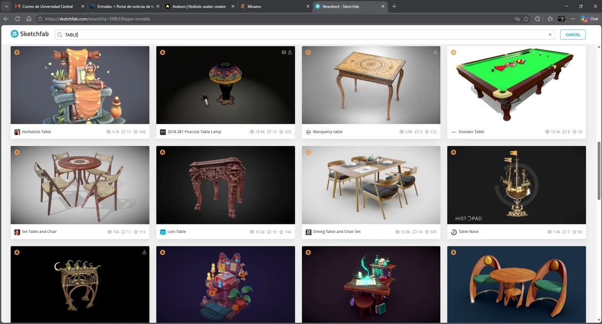602x324 pixels.
Task: Like Herbalists Table via its star count
Action: point(140,132)
